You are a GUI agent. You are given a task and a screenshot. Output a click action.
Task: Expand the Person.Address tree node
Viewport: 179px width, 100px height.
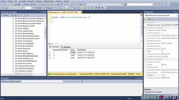pyautogui.click(x=13, y=29)
